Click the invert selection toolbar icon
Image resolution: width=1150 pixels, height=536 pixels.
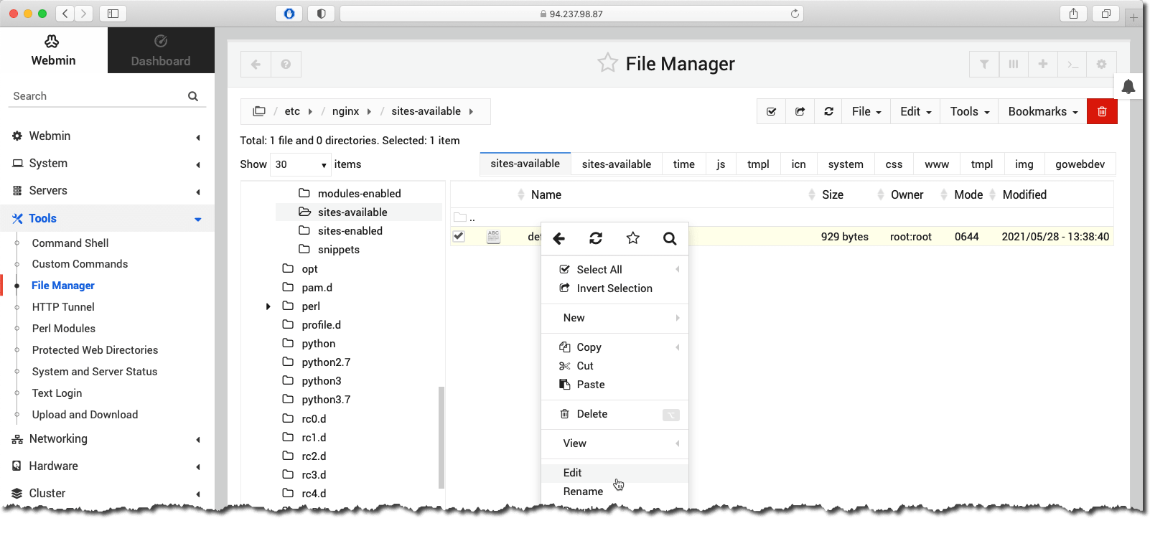click(800, 112)
